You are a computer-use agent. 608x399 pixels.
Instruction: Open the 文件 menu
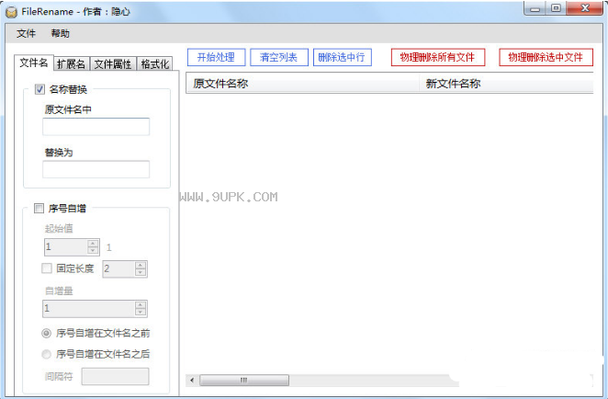[x=26, y=34]
